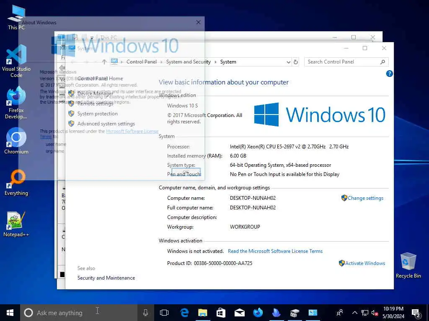
Task: Open Notepad++ desktop shortcut
Action: pyautogui.click(x=16, y=224)
